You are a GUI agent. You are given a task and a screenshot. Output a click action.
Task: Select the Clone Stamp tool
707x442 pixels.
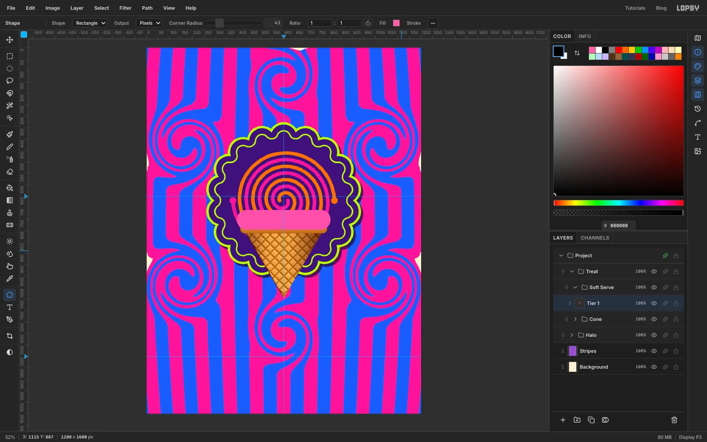[x=10, y=213]
